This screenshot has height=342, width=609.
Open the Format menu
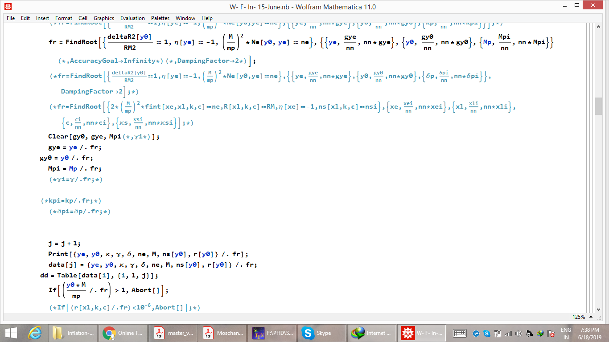pyautogui.click(x=64, y=18)
